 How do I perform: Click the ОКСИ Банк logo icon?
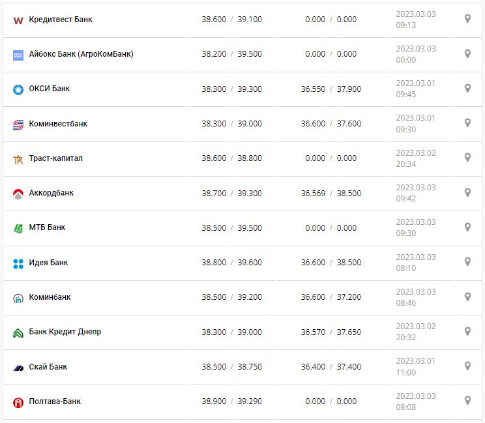tap(18, 89)
